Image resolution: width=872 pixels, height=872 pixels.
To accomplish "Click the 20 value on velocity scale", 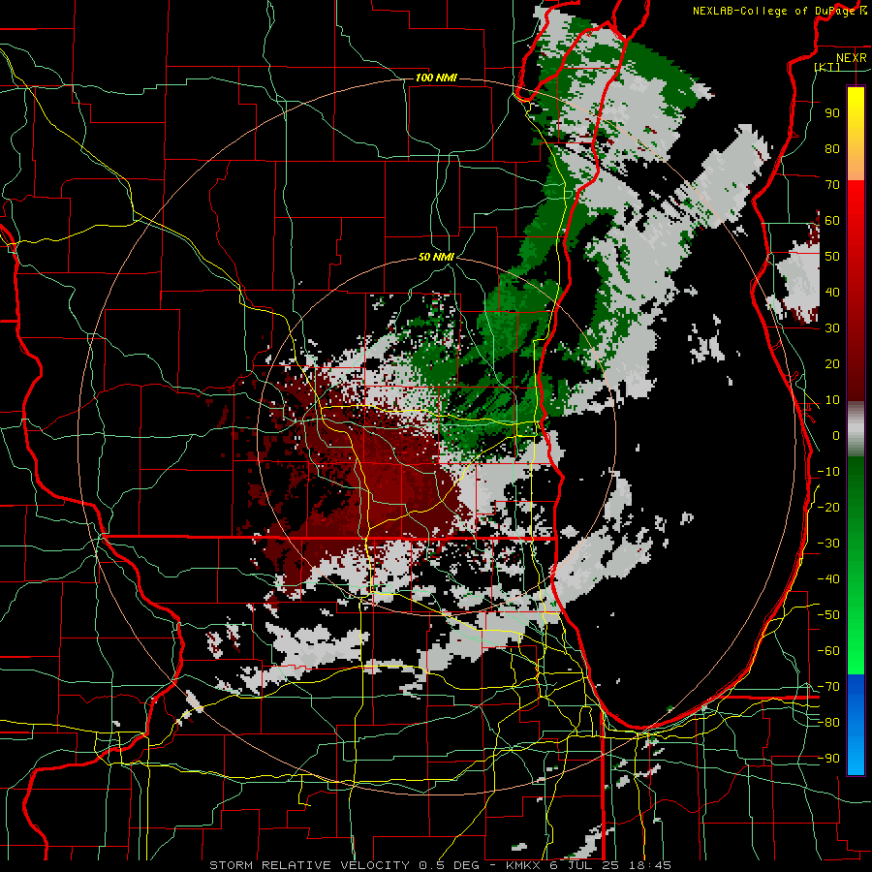I will tap(832, 363).
